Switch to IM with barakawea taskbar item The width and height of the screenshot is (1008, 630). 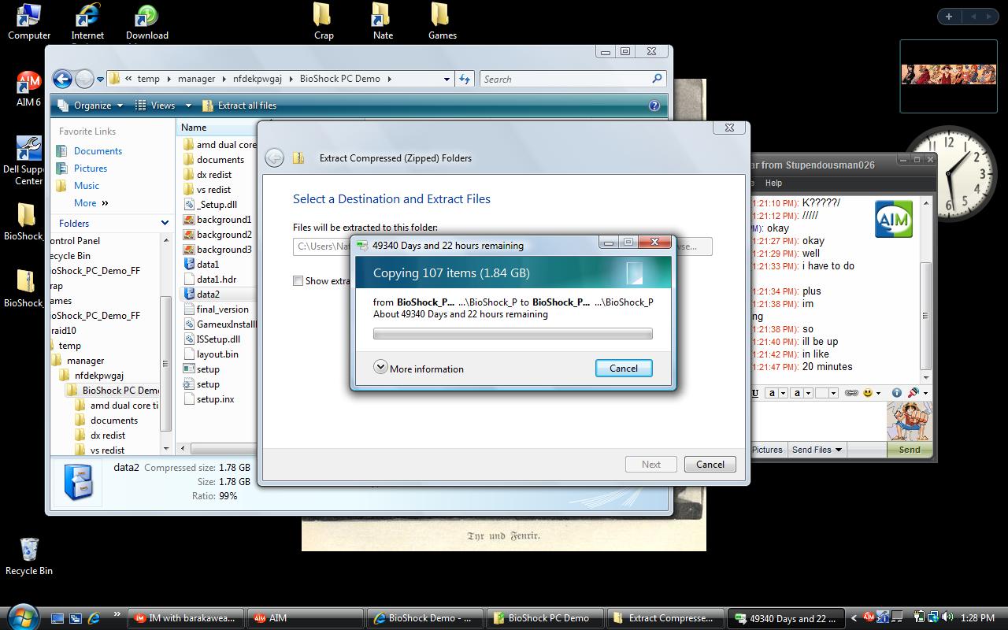pyautogui.click(x=185, y=618)
